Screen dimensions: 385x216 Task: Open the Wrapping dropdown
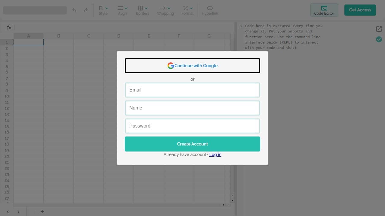coord(165,10)
